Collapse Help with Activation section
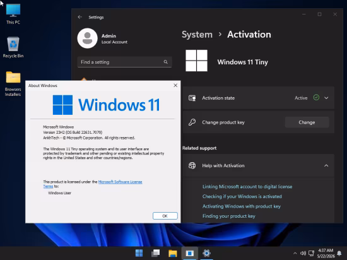The width and height of the screenshot is (347, 260). tap(326, 165)
